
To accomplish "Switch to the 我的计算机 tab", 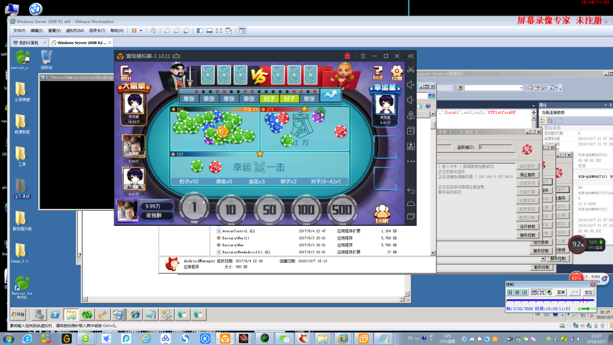I will [29, 43].
